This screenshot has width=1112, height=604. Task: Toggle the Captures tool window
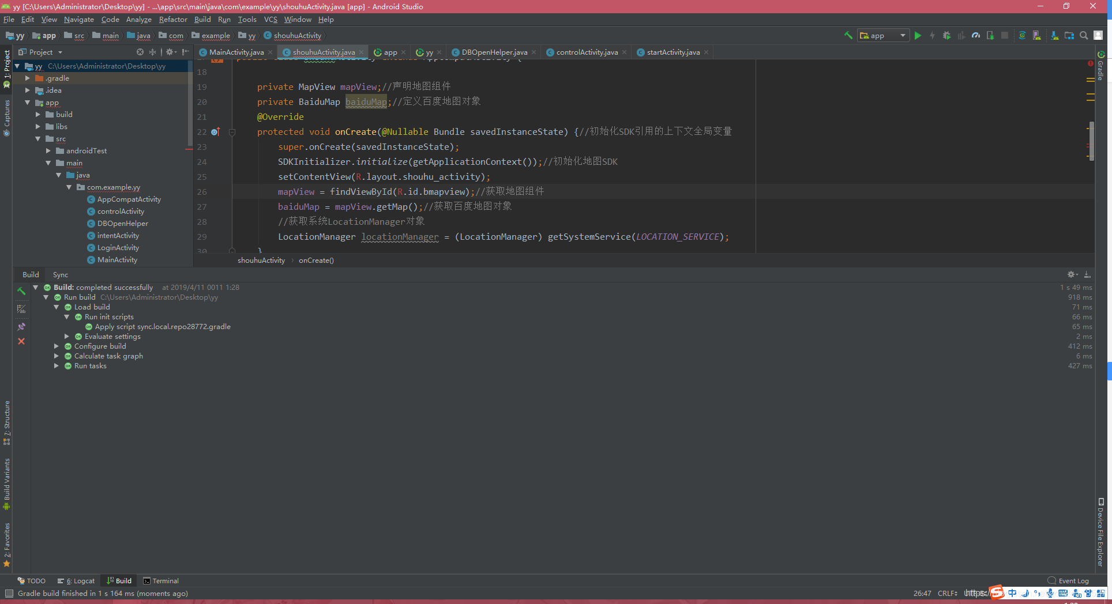6,118
